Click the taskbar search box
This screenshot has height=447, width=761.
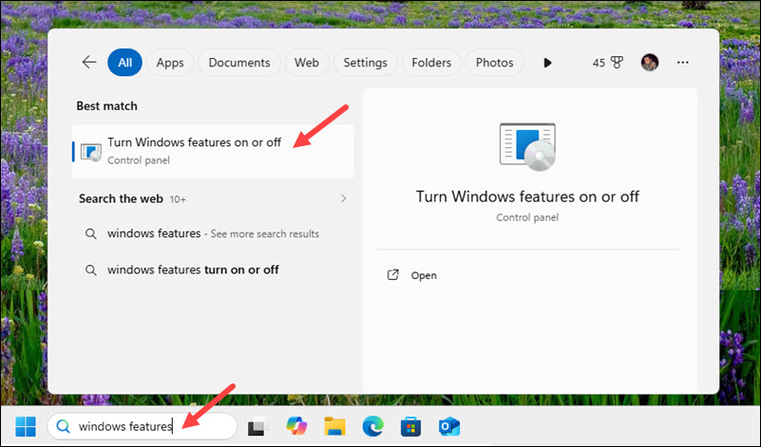143,426
